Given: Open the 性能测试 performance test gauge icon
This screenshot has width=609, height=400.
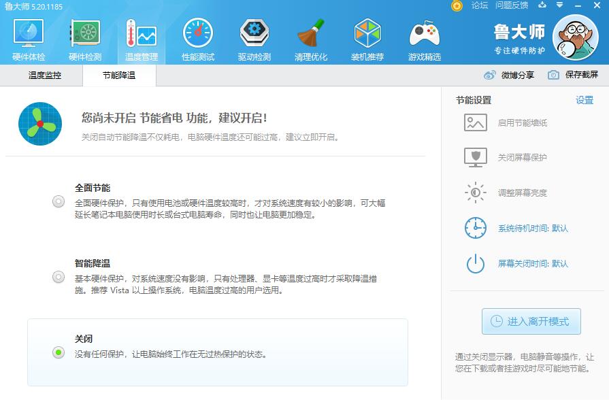Looking at the screenshot, I should point(198,33).
